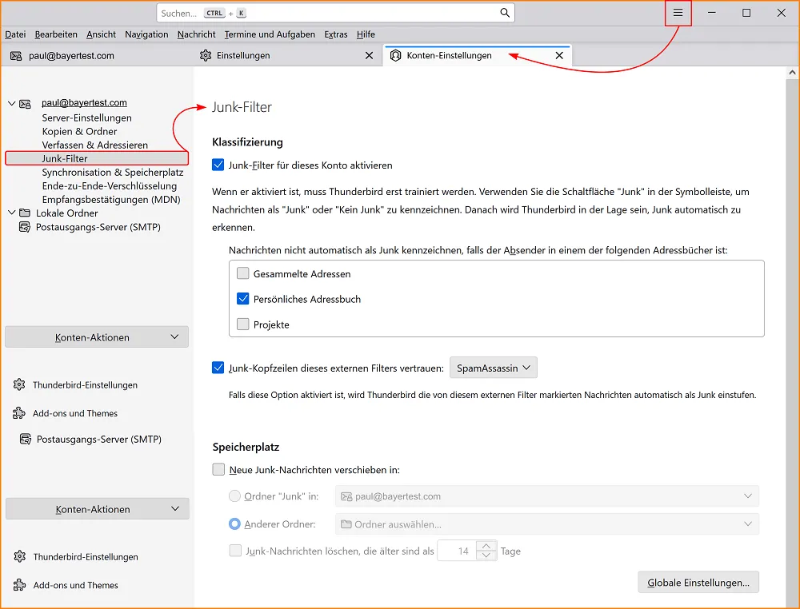This screenshot has width=800, height=609.
Task: Click the Globale Einstellungen button
Action: (x=698, y=582)
